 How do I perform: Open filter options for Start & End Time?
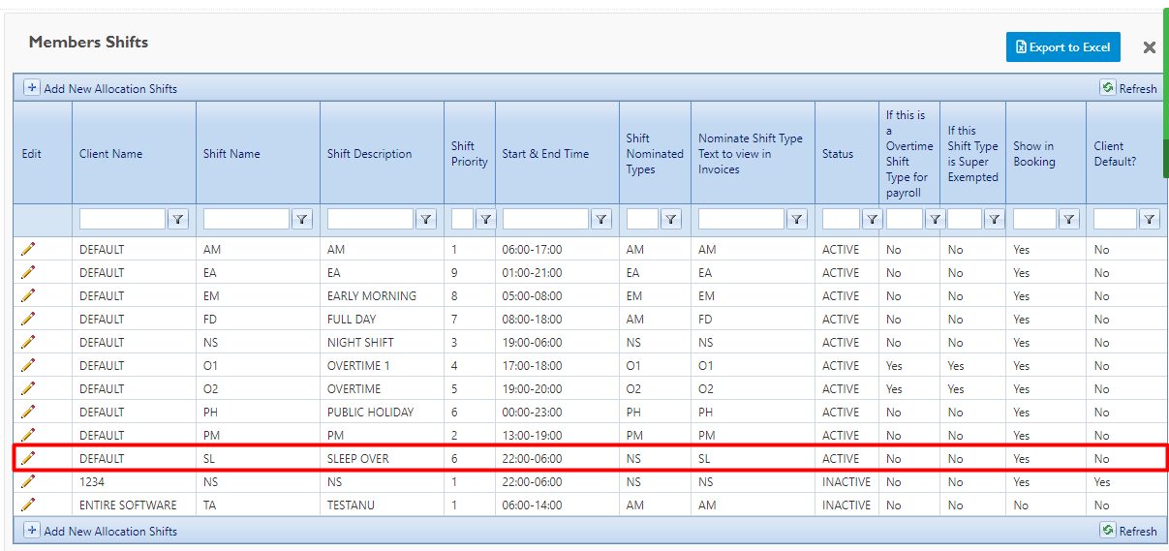pos(601,220)
